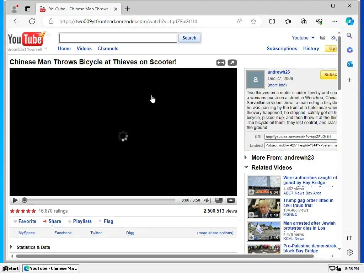Show (more share options)
This screenshot has height=273, width=364.
click(x=215, y=233)
